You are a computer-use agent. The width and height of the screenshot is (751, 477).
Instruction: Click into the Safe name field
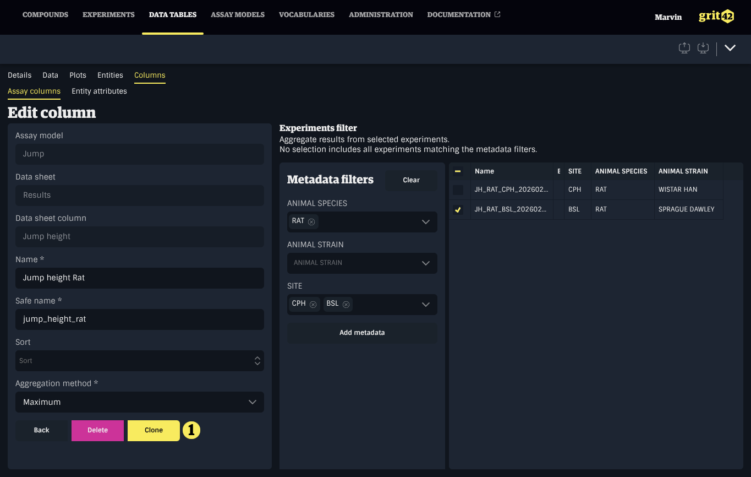point(140,319)
